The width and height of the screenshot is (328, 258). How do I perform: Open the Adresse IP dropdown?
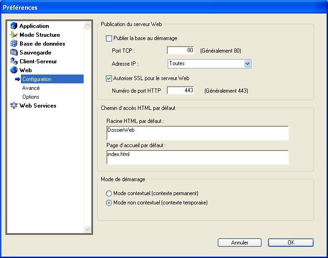coord(247,64)
